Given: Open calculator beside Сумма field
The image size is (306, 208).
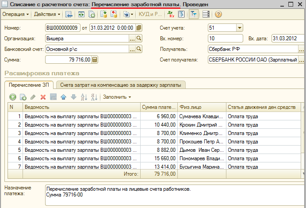Looking at the screenshot, I should tap(95, 60).
